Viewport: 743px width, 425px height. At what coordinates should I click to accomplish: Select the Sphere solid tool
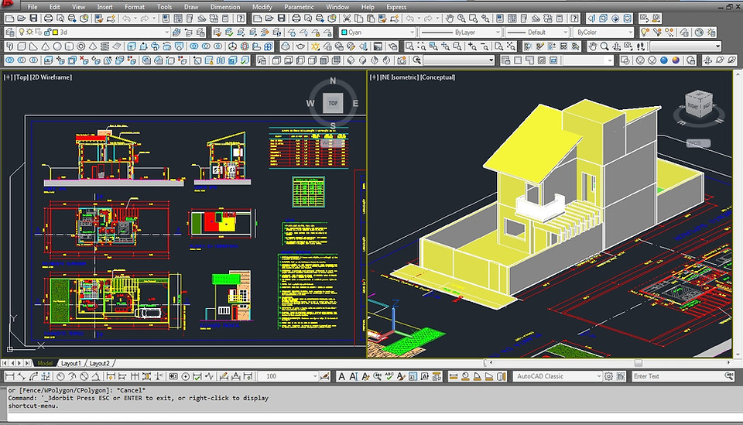56,46
